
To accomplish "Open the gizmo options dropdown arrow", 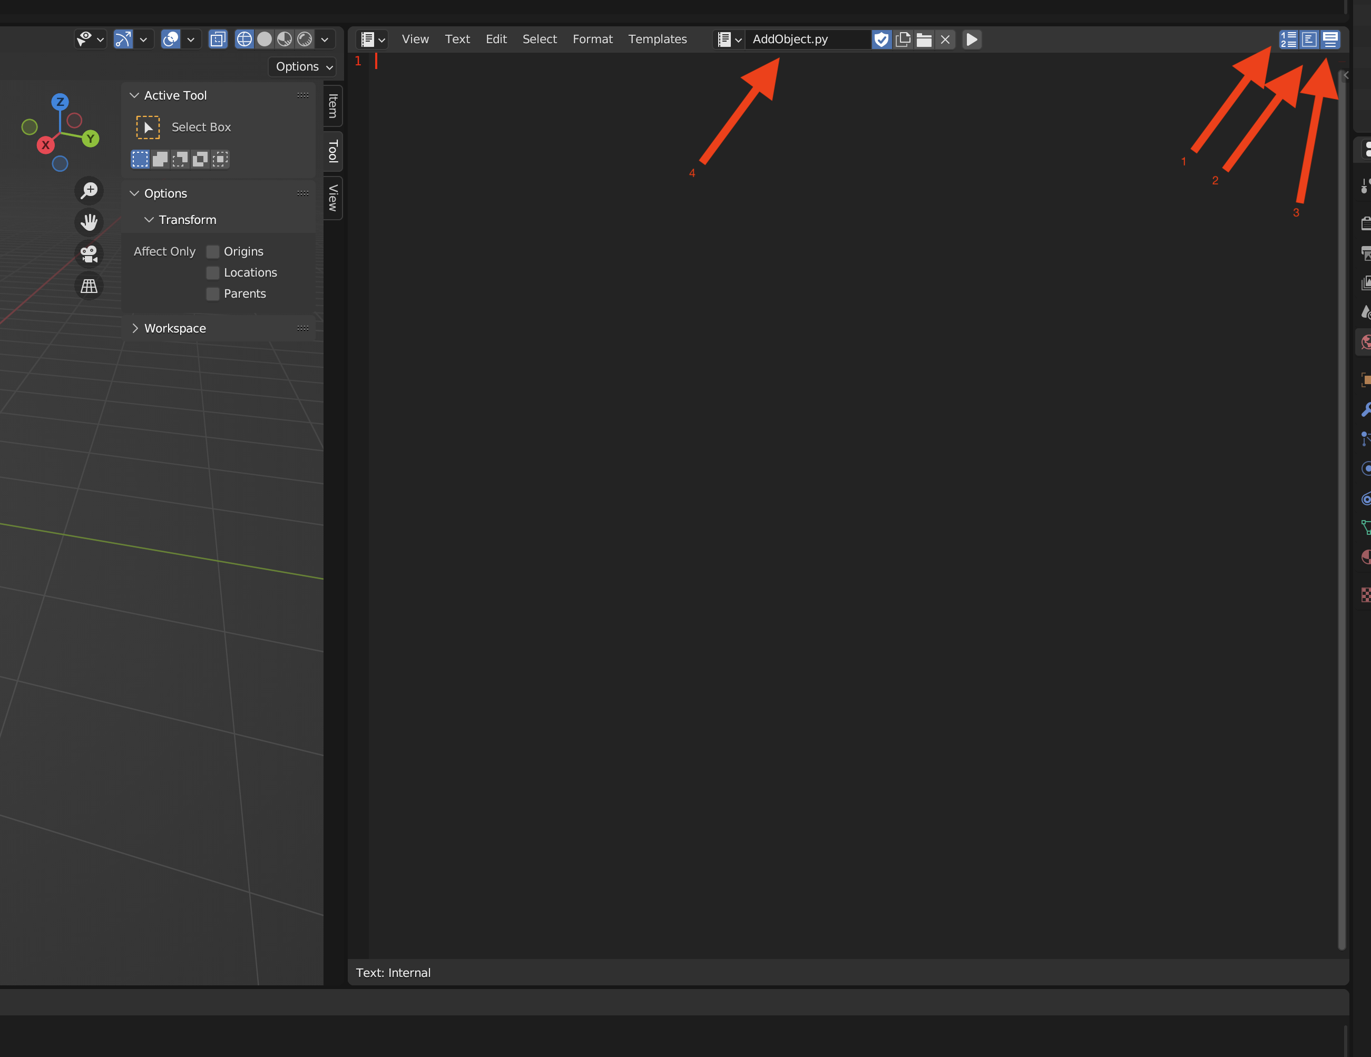I will [144, 40].
